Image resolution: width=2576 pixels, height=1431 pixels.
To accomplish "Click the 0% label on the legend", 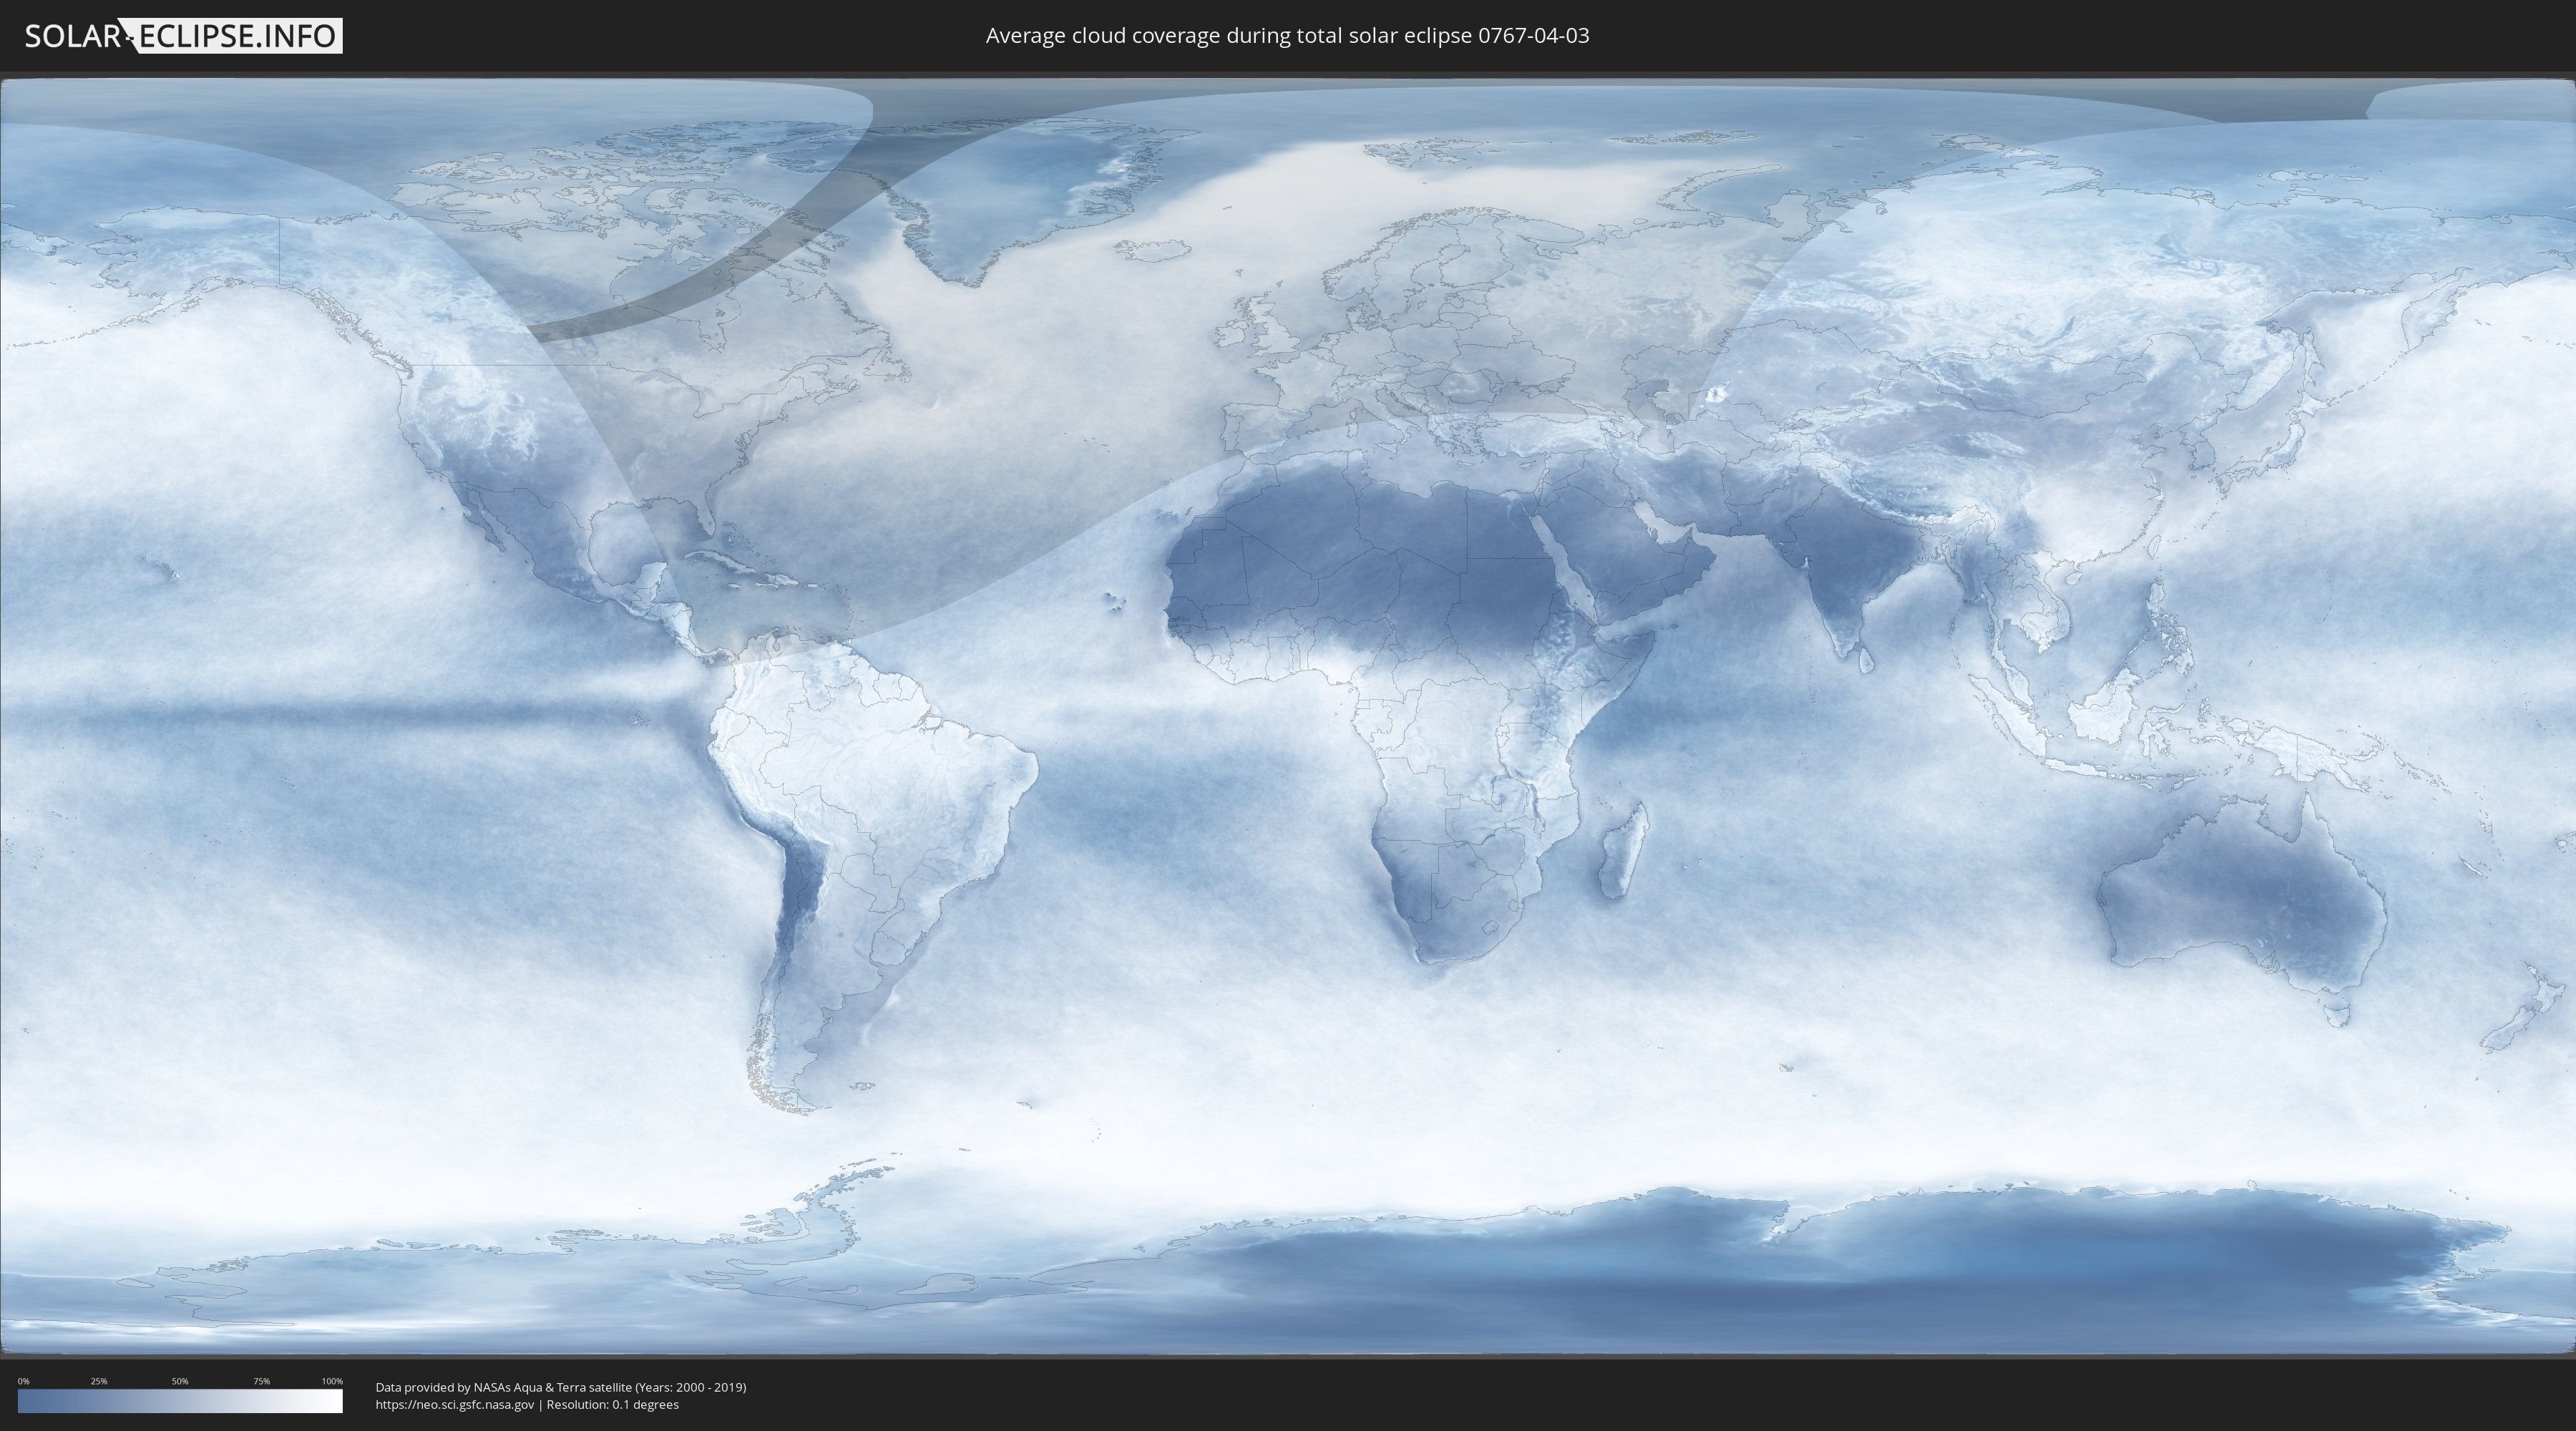I will point(23,1381).
